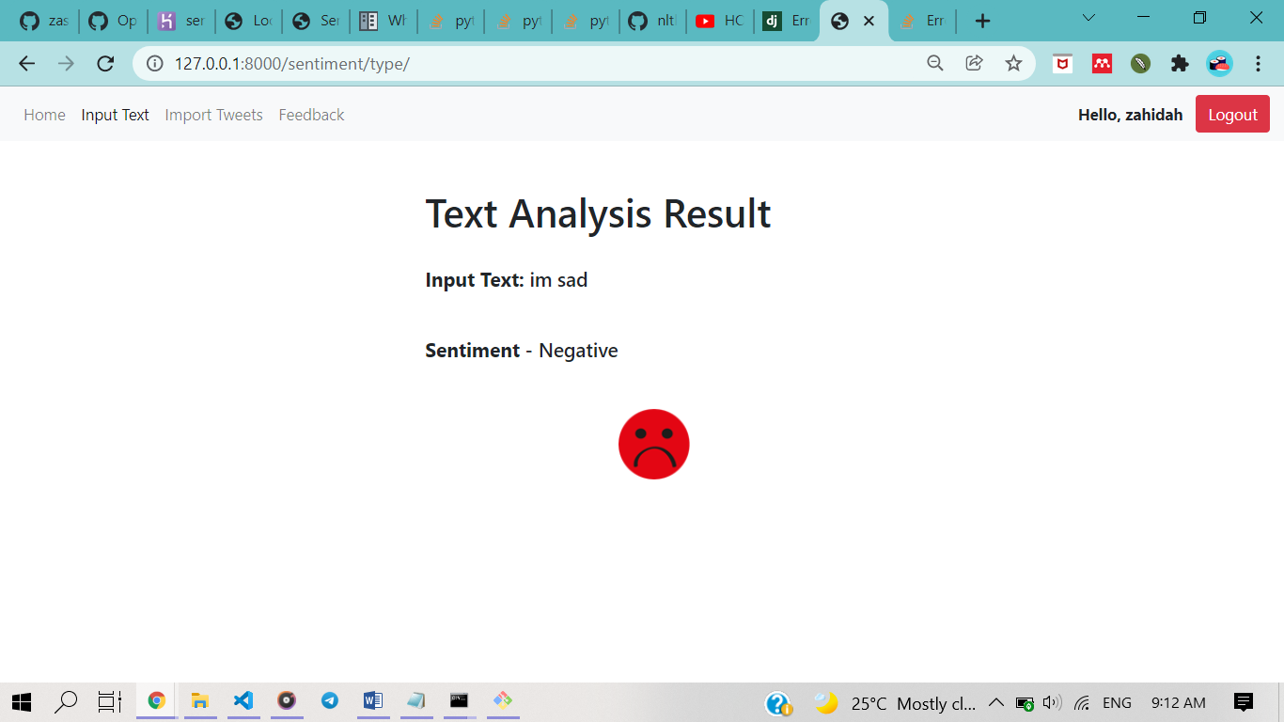Open a new browser tab
The image size is (1284, 722).
[982, 21]
